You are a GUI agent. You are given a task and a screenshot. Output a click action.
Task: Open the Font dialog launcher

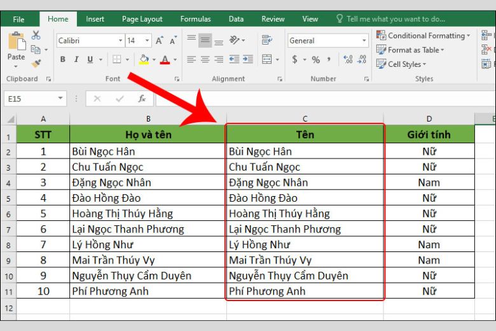click(177, 79)
